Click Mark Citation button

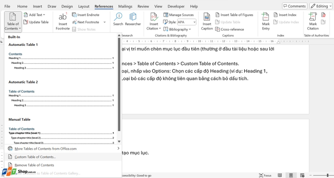pyautogui.click(x=313, y=22)
